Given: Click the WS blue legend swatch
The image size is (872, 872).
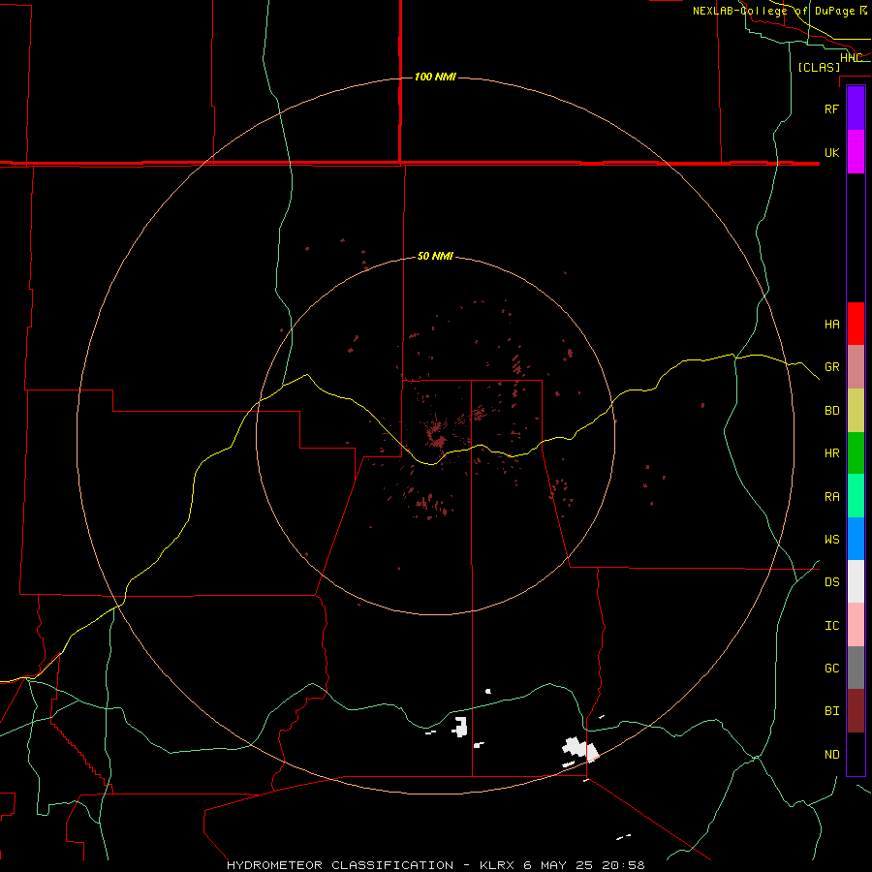Looking at the screenshot, I should point(856,539).
